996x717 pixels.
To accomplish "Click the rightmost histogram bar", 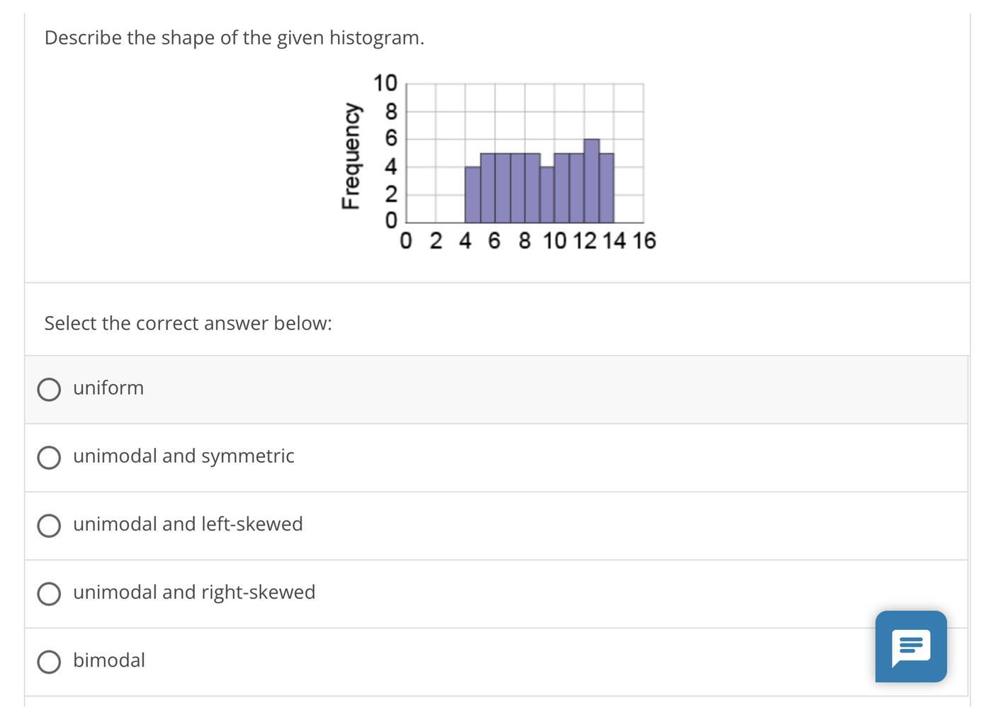I will tap(606, 188).
